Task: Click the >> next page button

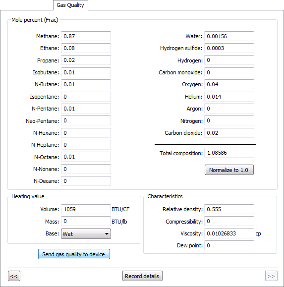Action: coord(271,276)
